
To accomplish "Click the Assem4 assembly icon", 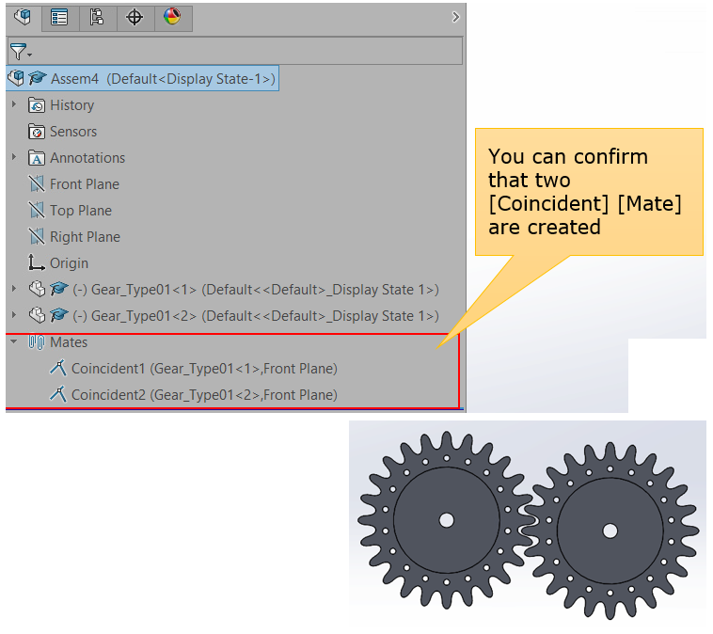I will tap(16, 78).
